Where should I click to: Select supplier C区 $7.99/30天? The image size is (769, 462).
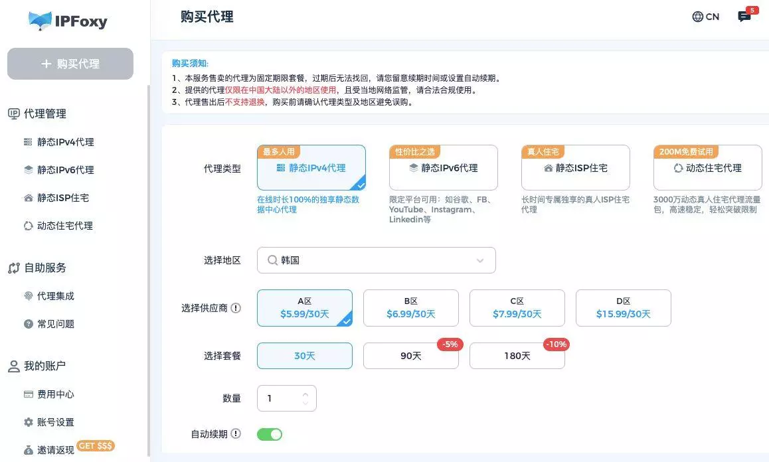(x=517, y=308)
